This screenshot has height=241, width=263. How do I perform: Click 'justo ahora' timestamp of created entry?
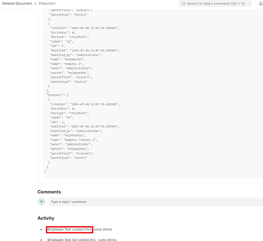tap(103, 229)
